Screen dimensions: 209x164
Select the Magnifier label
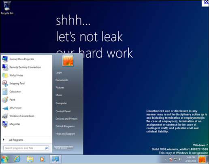[x=15, y=124]
